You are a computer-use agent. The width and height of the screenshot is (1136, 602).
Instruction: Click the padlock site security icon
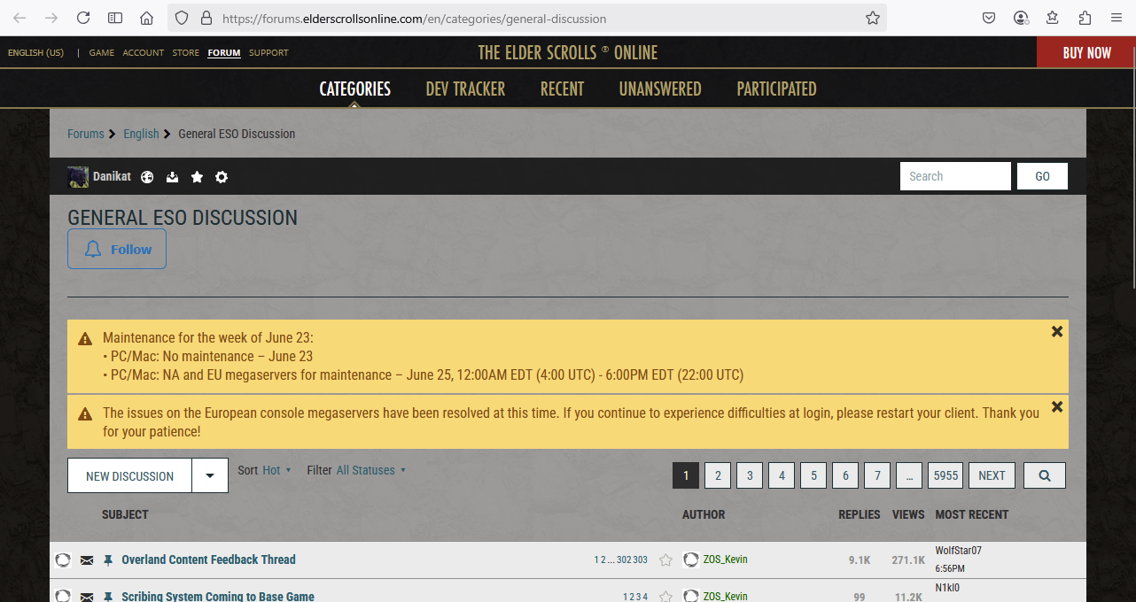pyautogui.click(x=206, y=18)
